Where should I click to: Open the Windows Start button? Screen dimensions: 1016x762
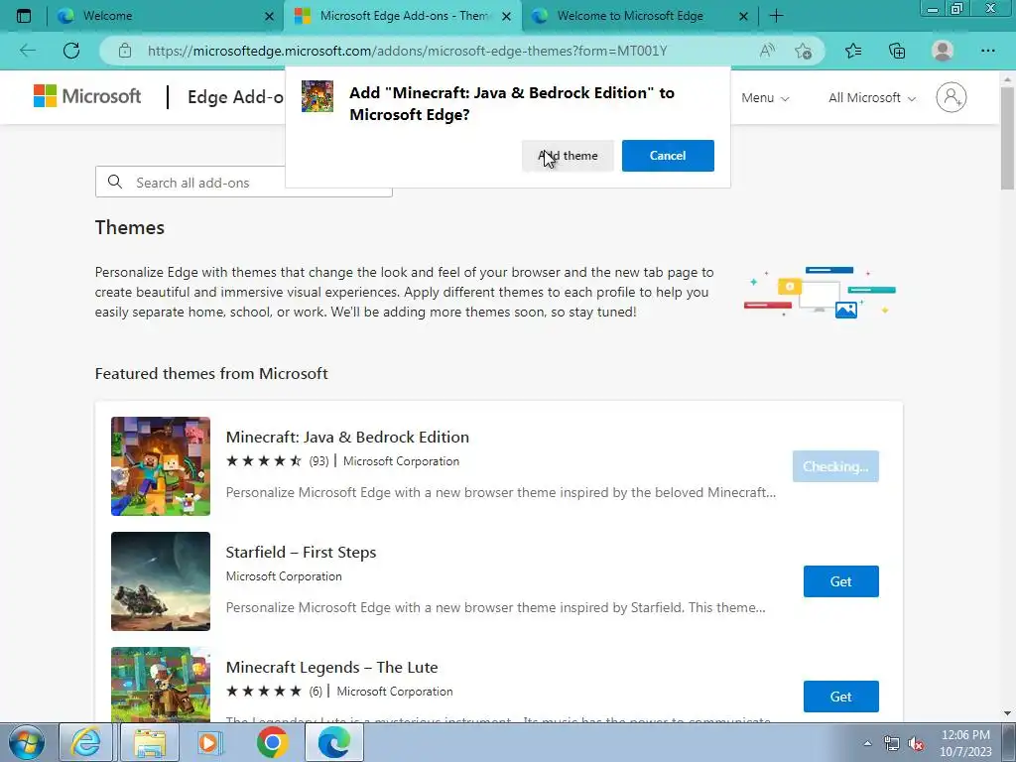(x=27, y=742)
